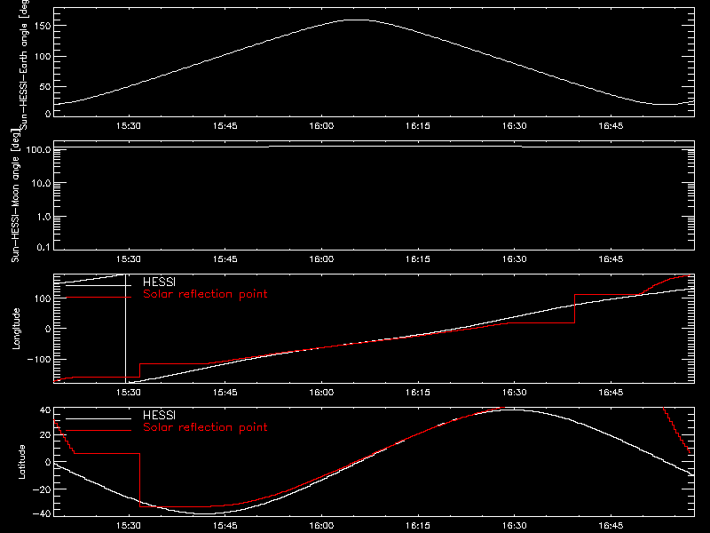
Task: Click the 15:30 time label under Longitude plot
Action: coord(129,393)
